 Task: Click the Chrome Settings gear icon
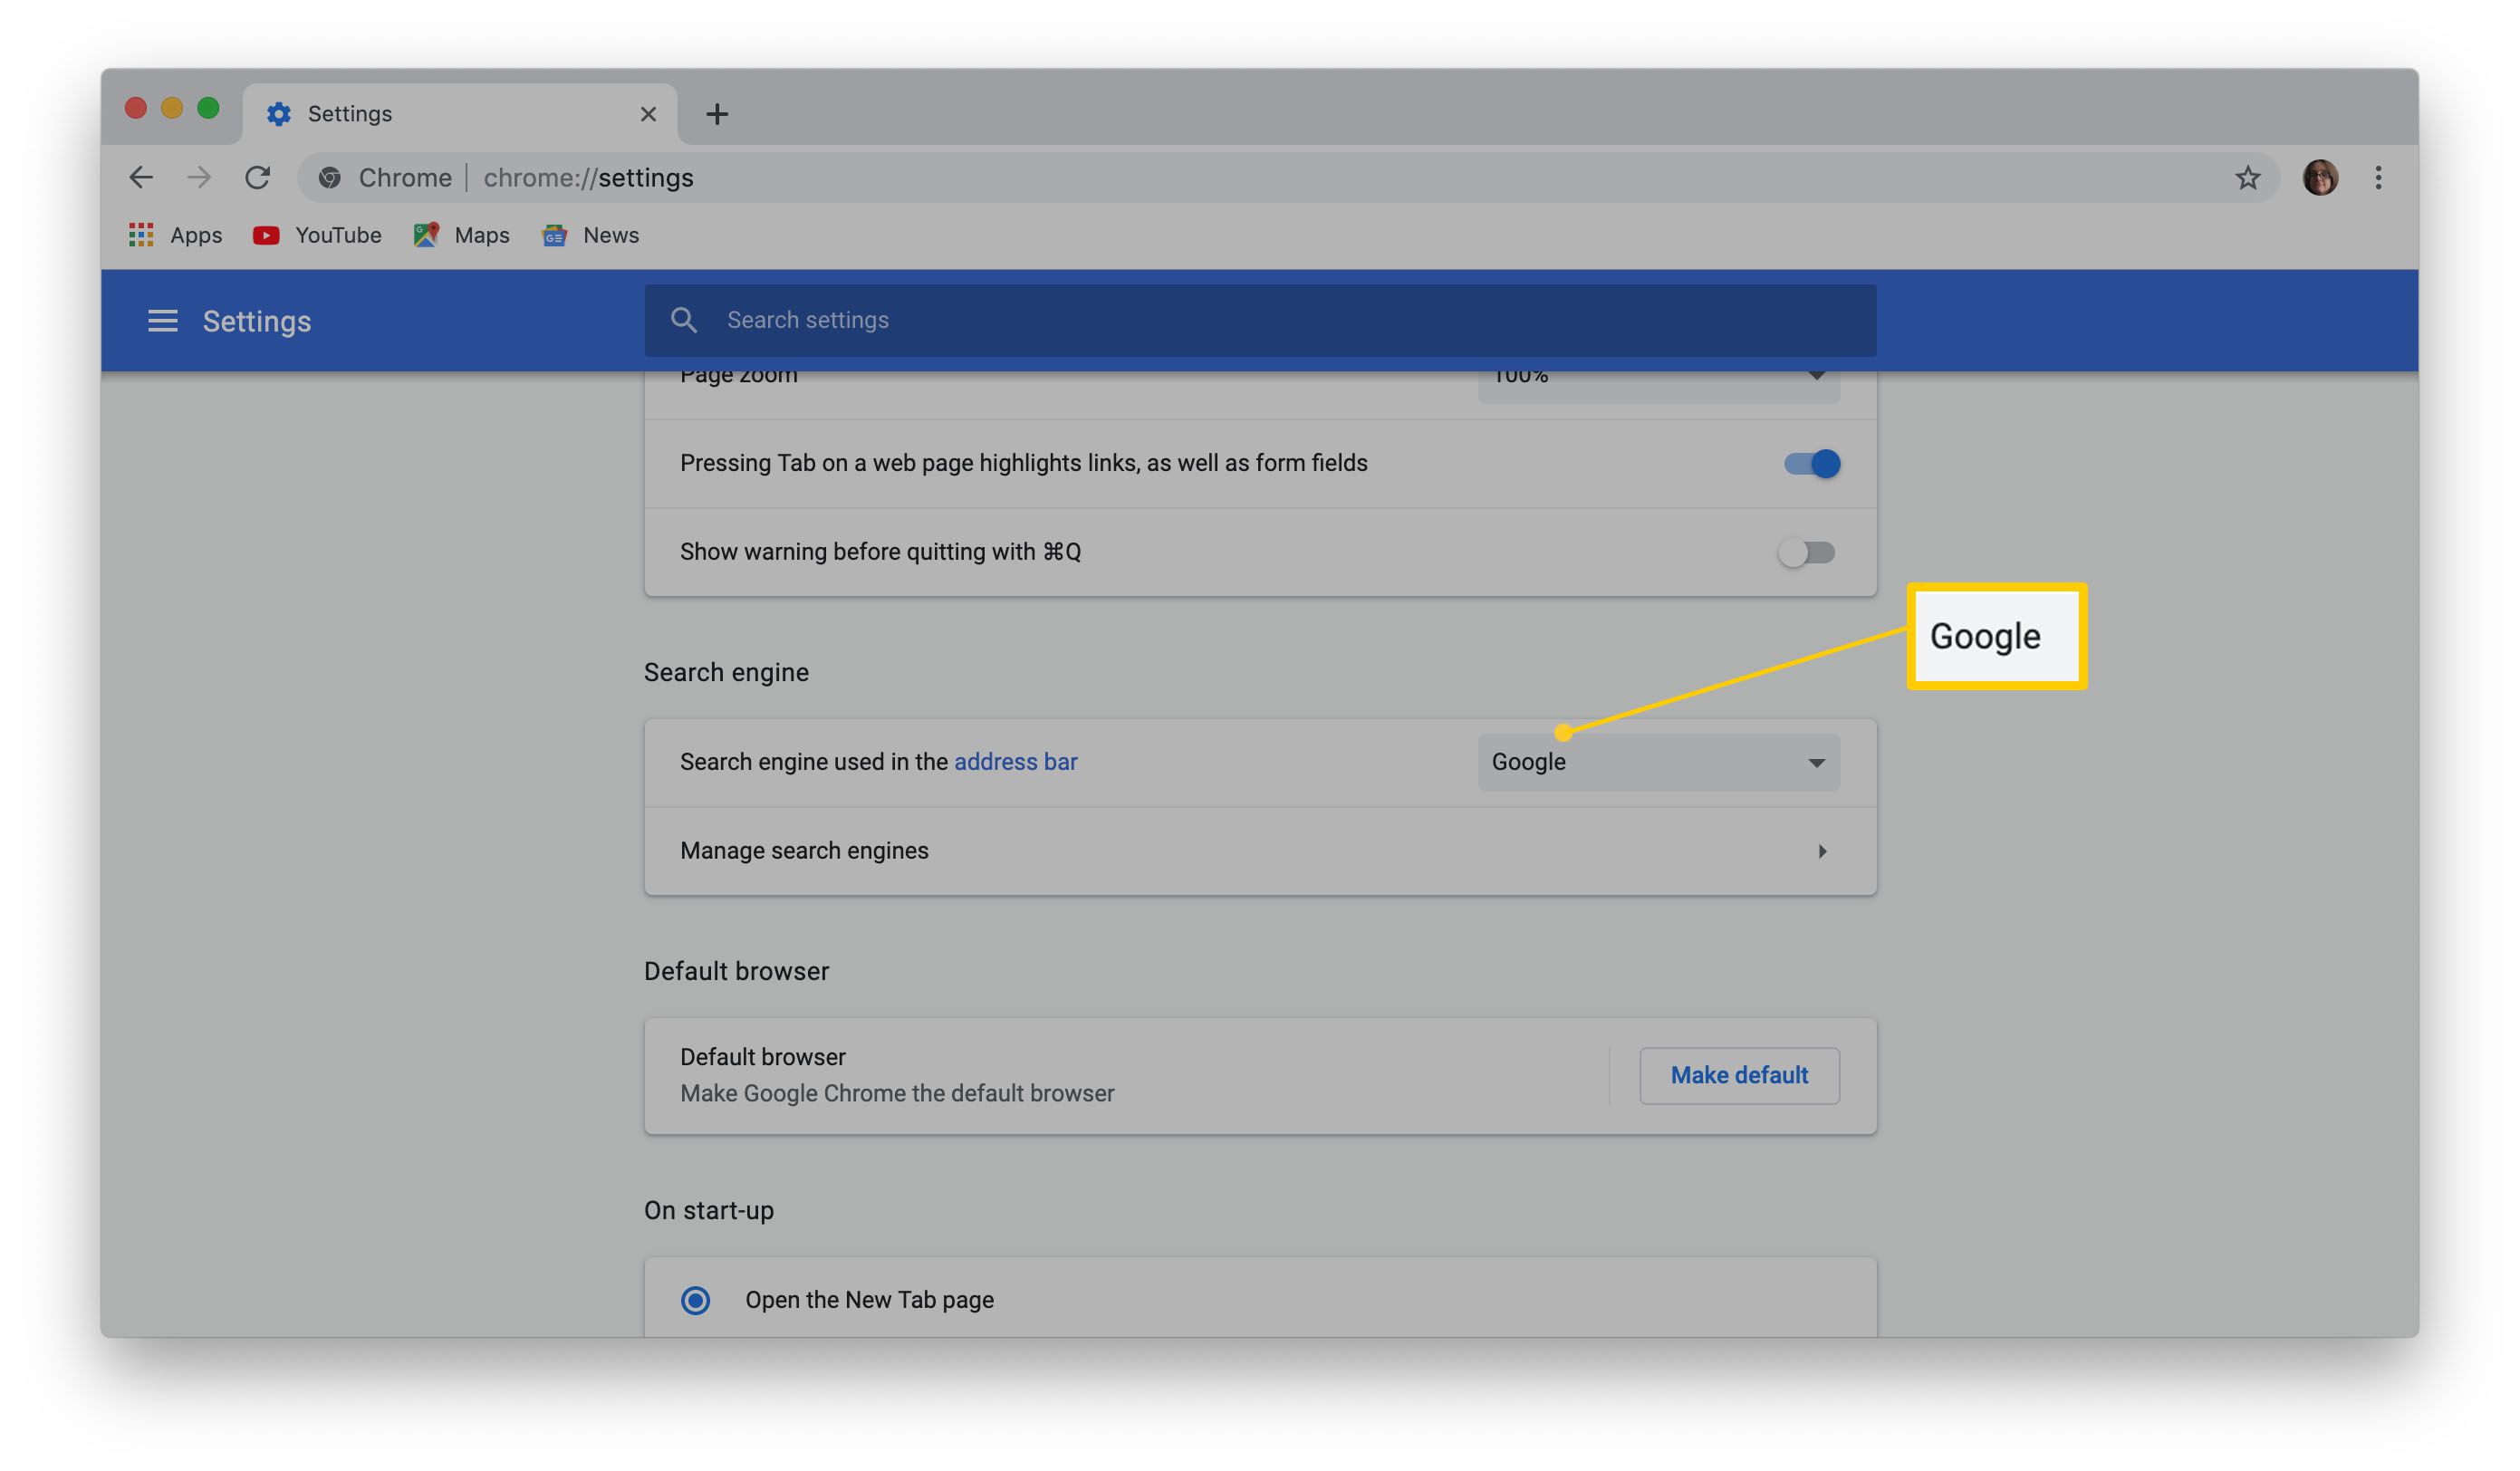click(278, 111)
